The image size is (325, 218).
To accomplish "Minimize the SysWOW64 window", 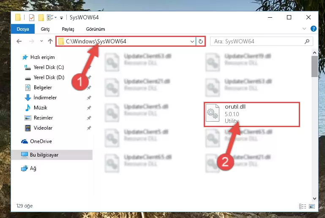I will [x=270, y=18].
